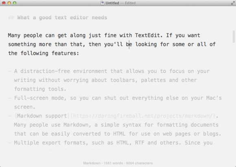Click the vertical scrollbar thumb
Screen dimensions: 236x167
tap(234, 37)
